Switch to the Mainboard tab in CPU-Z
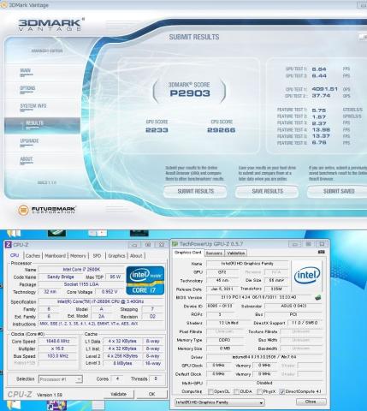 (x=56, y=256)
